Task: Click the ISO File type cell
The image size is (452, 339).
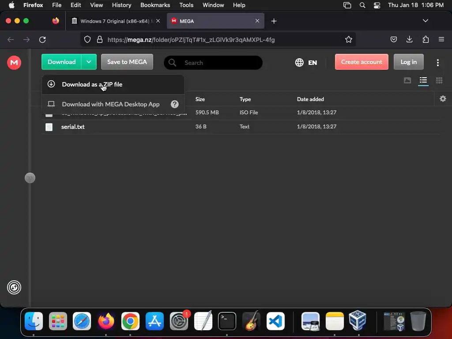Action: click(x=249, y=113)
